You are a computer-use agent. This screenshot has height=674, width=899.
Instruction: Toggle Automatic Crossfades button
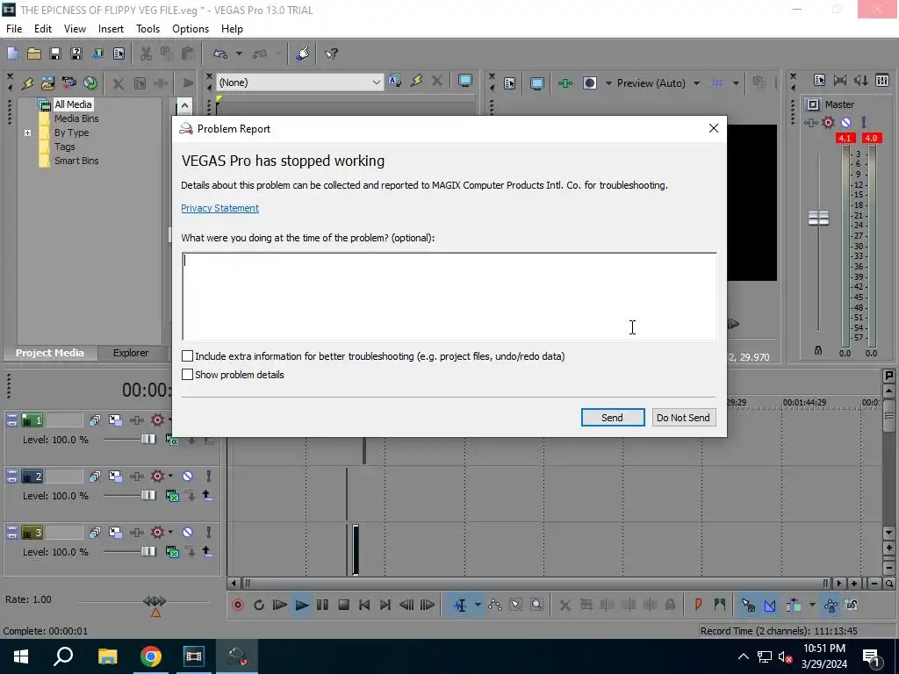pos(770,606)
